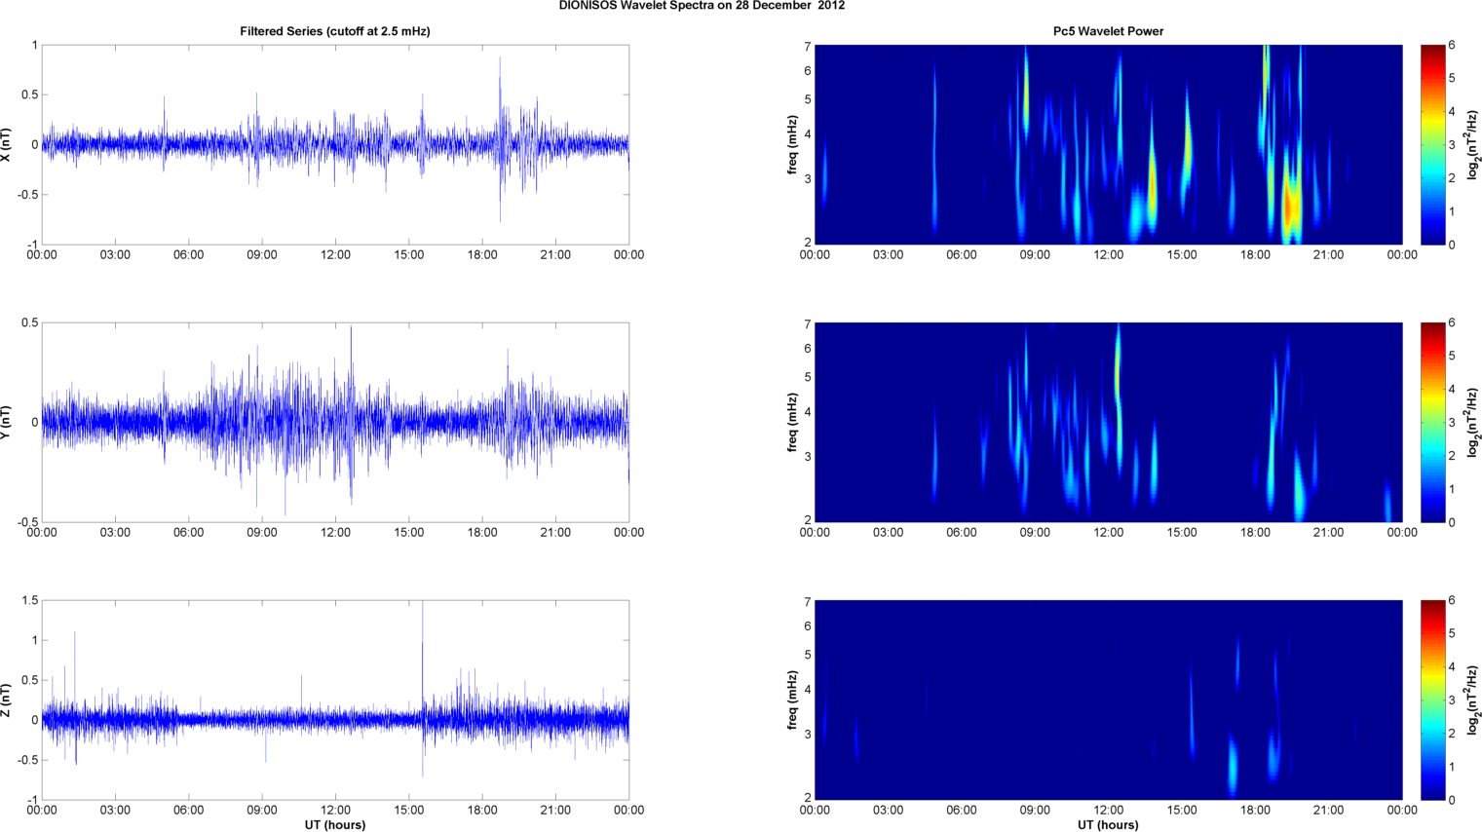Click the "18:00" tick under the top spectrogram
Screen dimensions: 1482x832
1255,255
